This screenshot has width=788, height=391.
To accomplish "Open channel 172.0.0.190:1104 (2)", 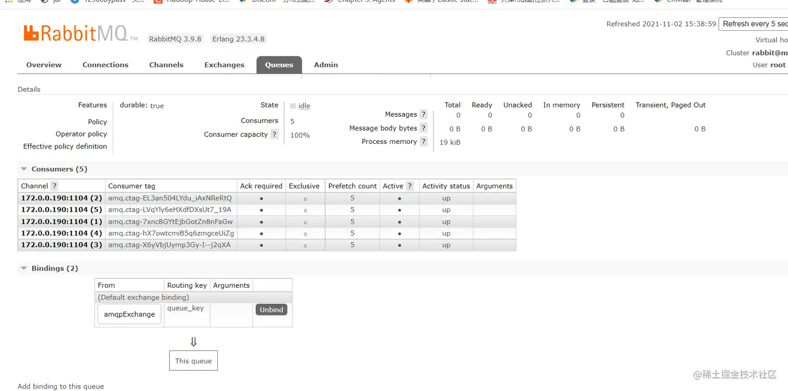I will (x=61, y=198).
